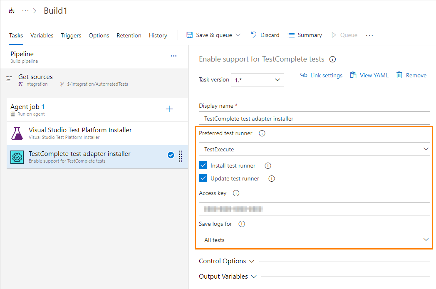Click the Run on agent subtitle

pyautogui.click(x=31, y=114)
